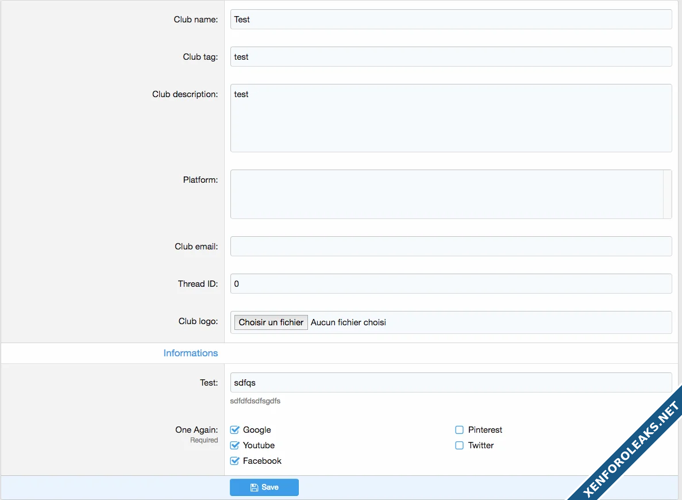The height and width of the screenshot is (500, 682).
Task: Click the "One Again:" field label
Action: pyautogui.click(x=196, y=430)
